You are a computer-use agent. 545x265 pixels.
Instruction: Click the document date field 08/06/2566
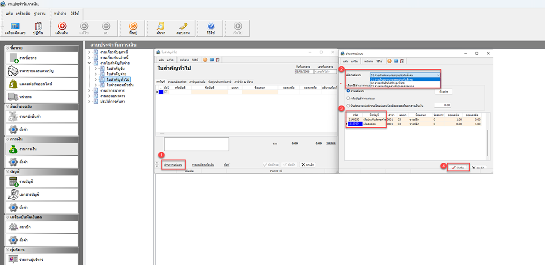point(303,72)
